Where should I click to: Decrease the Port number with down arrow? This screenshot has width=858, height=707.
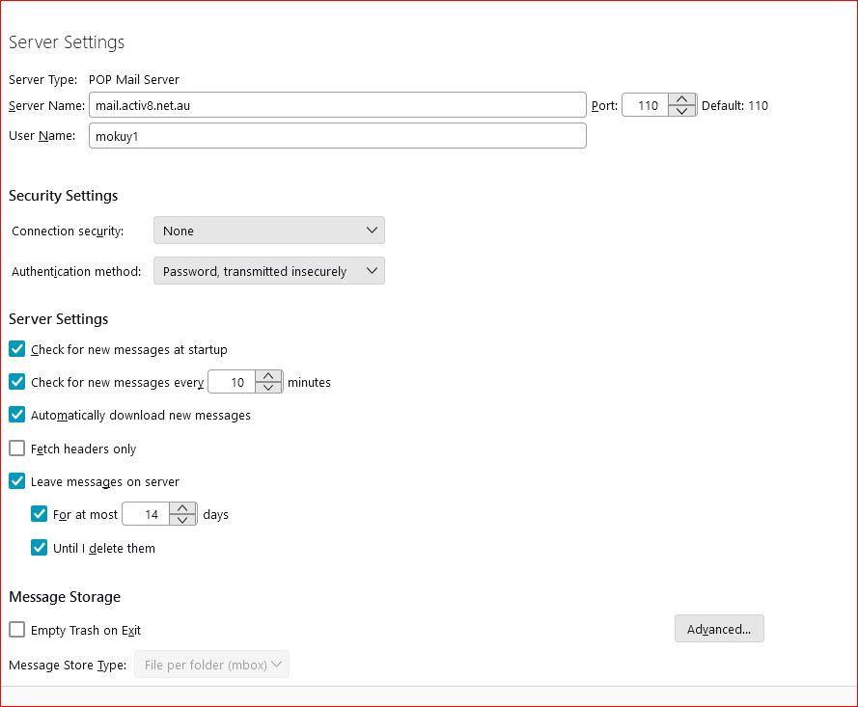681,111
